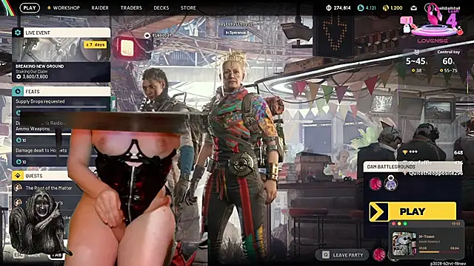Select the BREAKING NEW GROUND event title
474x266 pixels.
[x=39, y=66]
